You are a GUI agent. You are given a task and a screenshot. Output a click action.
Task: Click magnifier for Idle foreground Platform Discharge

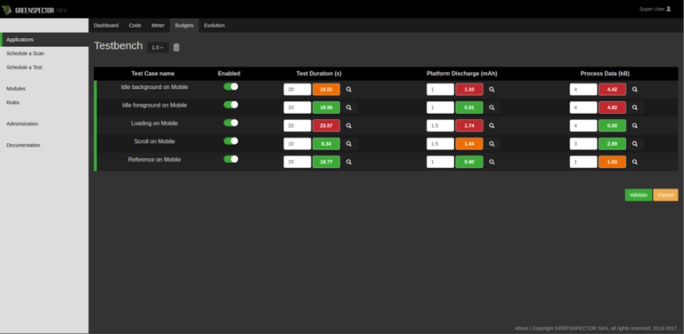pyautogui.click(x=492, y=107)
